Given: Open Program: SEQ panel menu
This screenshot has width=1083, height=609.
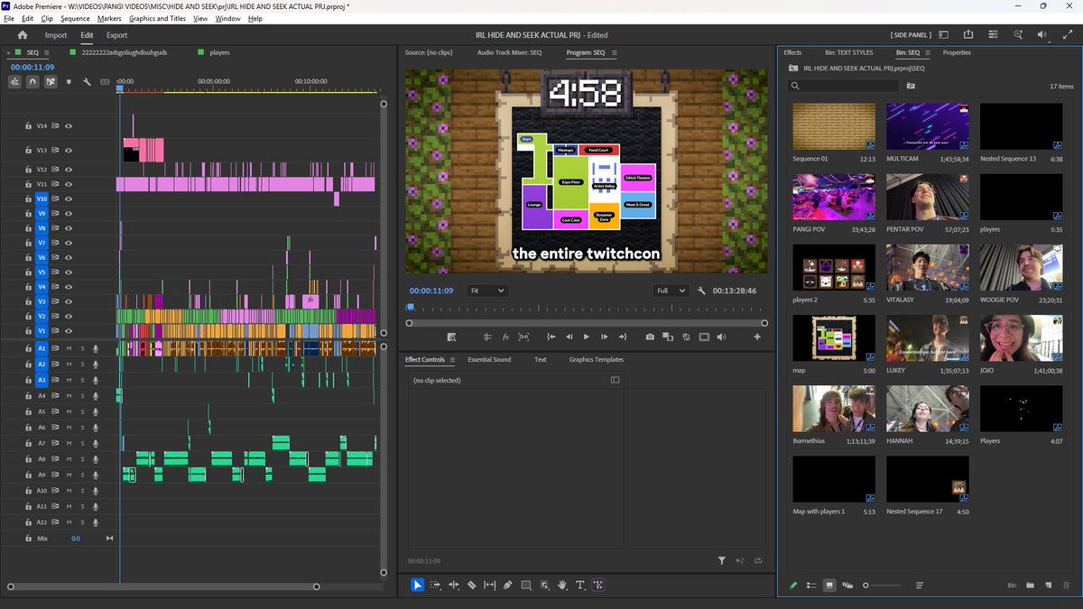Looking at the screenshot, I should coord(614,53).
